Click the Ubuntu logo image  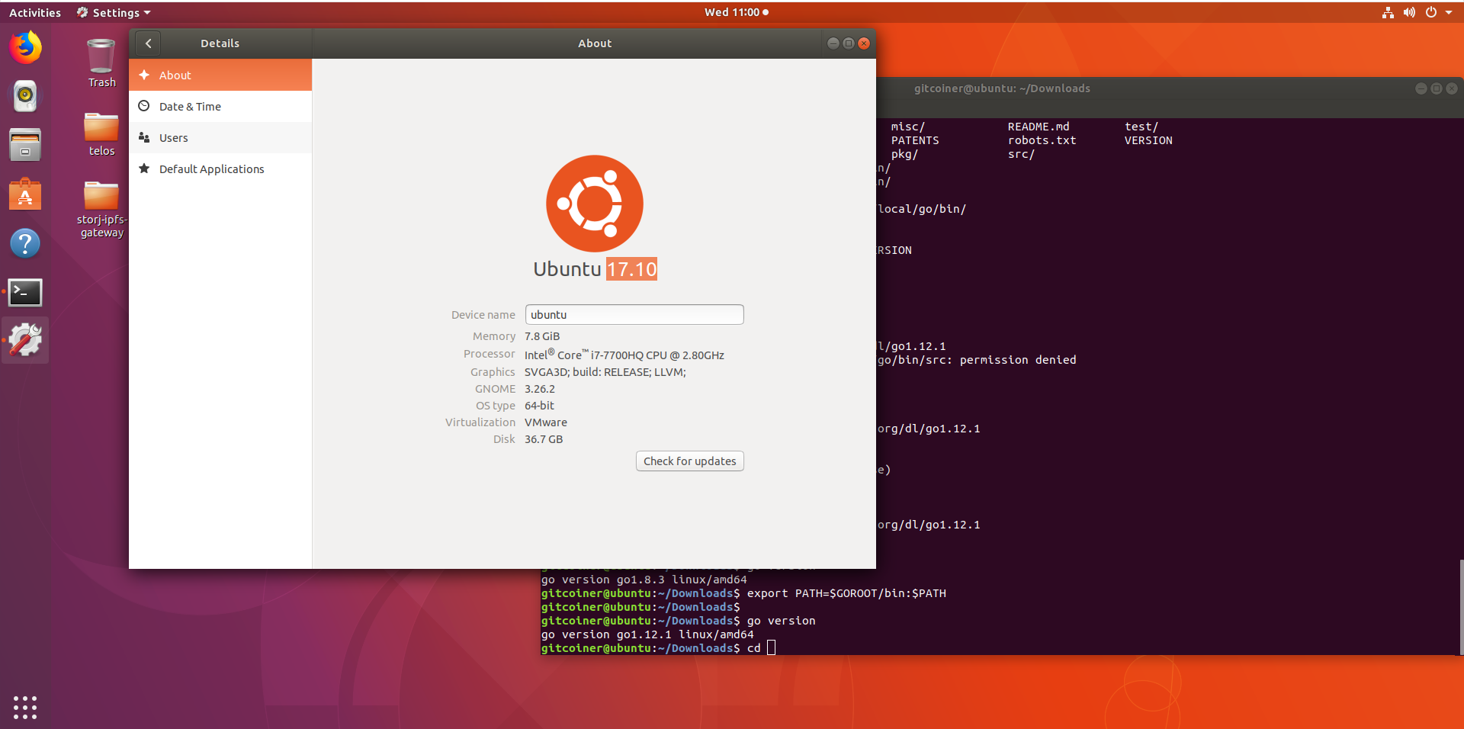[595, 204]
